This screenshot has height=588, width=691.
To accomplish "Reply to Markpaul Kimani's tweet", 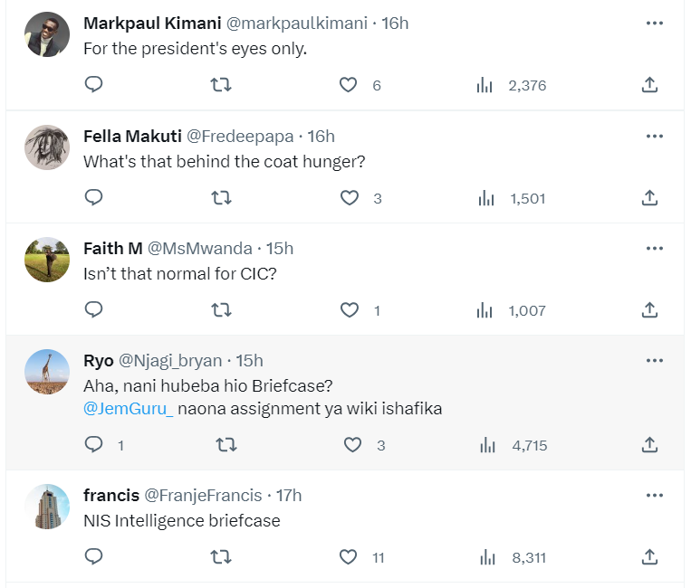I will 94,85.
